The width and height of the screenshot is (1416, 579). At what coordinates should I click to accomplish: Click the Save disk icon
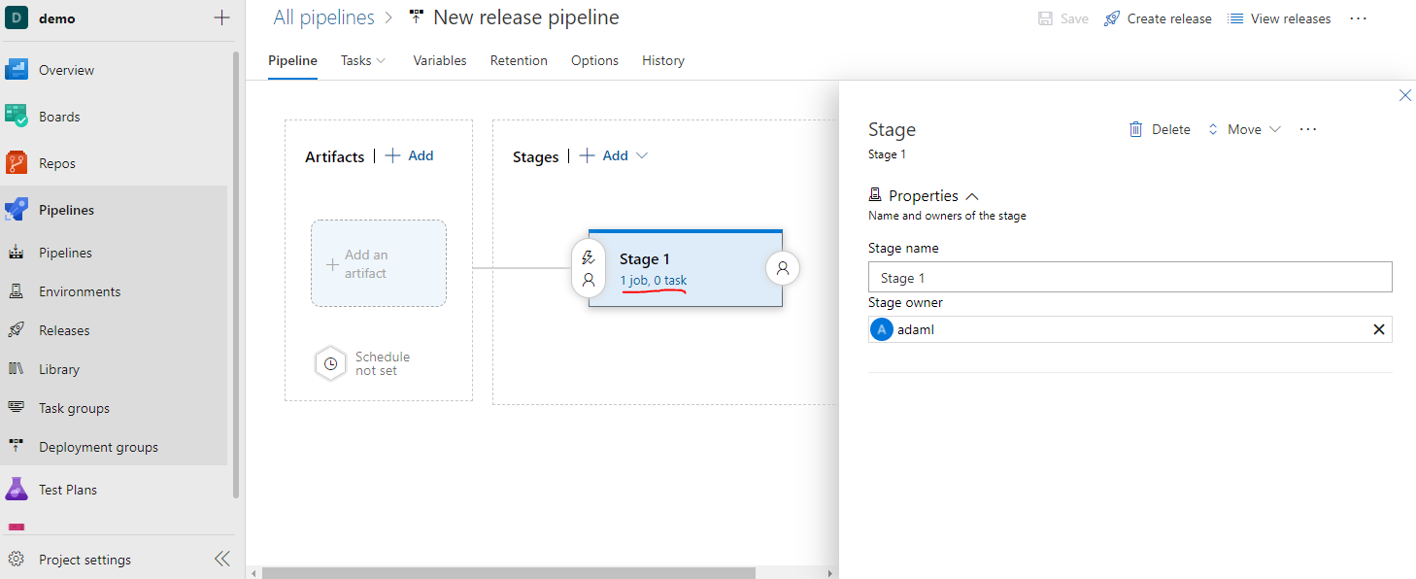(x=1045, y=18)
